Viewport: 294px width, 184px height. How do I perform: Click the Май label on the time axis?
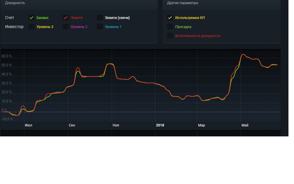tap(245, 125)
